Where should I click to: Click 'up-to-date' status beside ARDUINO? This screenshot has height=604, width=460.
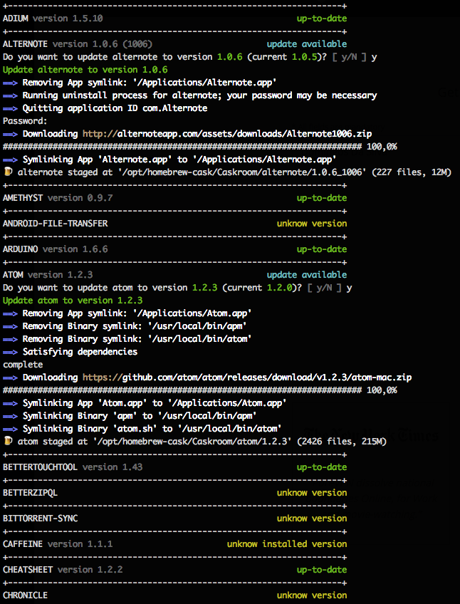pyautogui.click(x=322, y=249)
